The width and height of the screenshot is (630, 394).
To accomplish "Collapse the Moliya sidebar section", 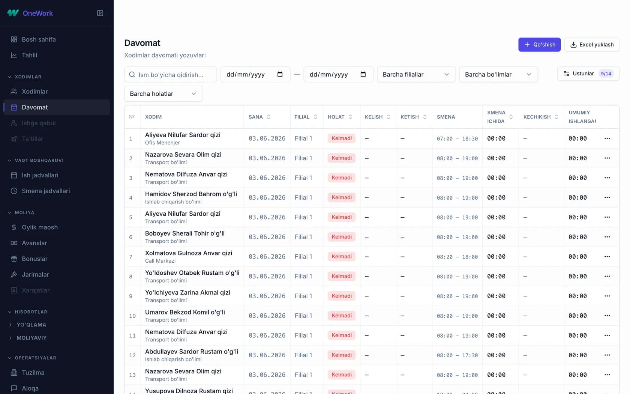I will [x=21, y=213].
